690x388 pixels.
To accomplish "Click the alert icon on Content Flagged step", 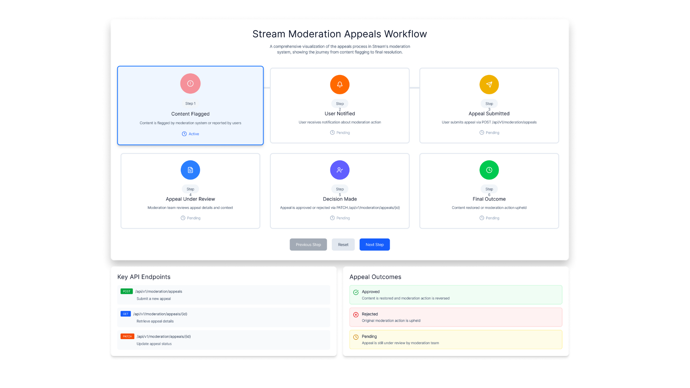I will pyautogui.click(x=190, y=83).
